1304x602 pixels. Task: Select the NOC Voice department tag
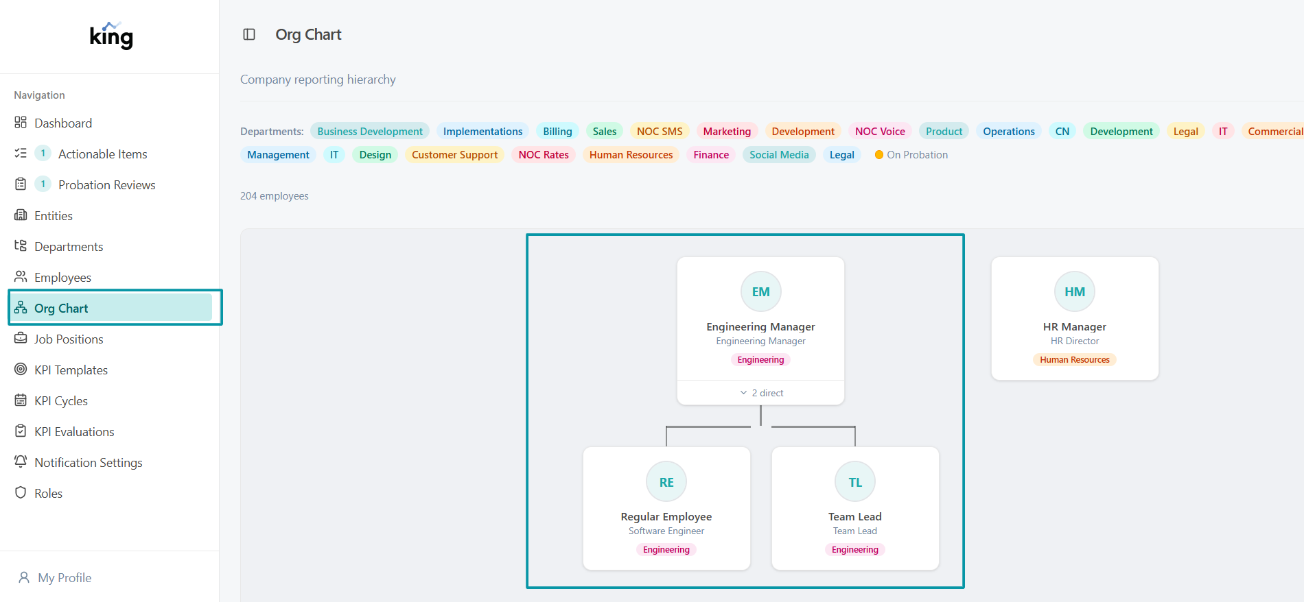[x=880, y=131]
